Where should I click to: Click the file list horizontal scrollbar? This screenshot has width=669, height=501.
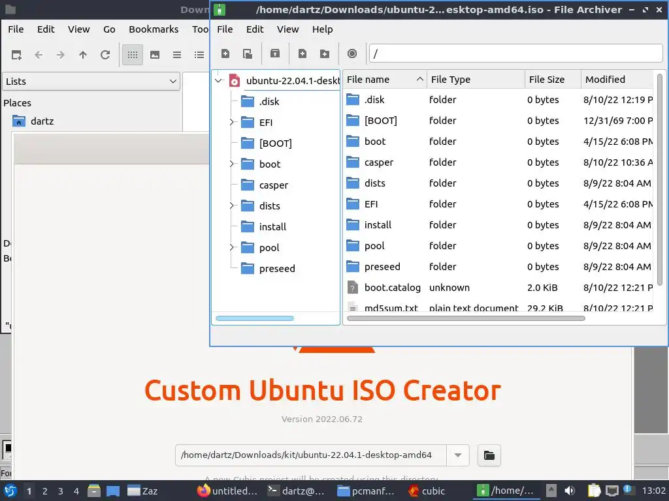(466, 318)
